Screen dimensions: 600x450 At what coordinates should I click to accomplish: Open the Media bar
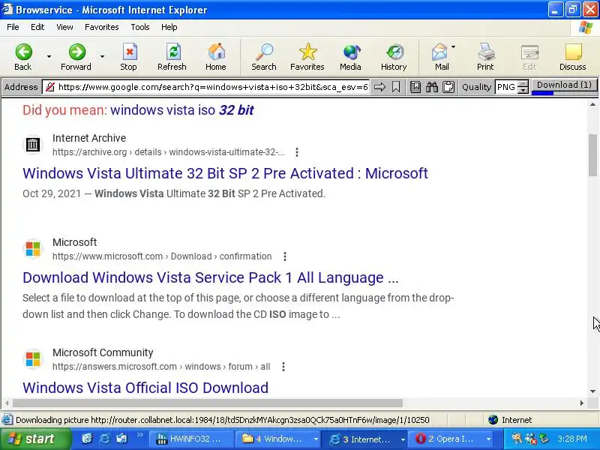click(350, 57)
